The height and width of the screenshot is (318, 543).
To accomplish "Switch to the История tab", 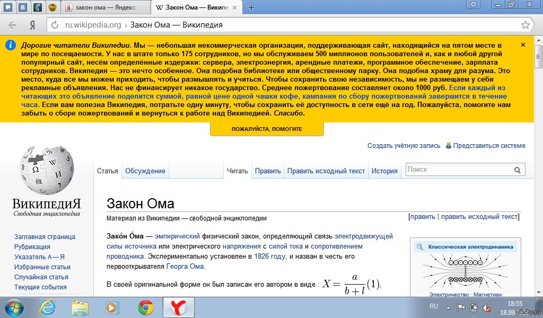I will point(384,171).
